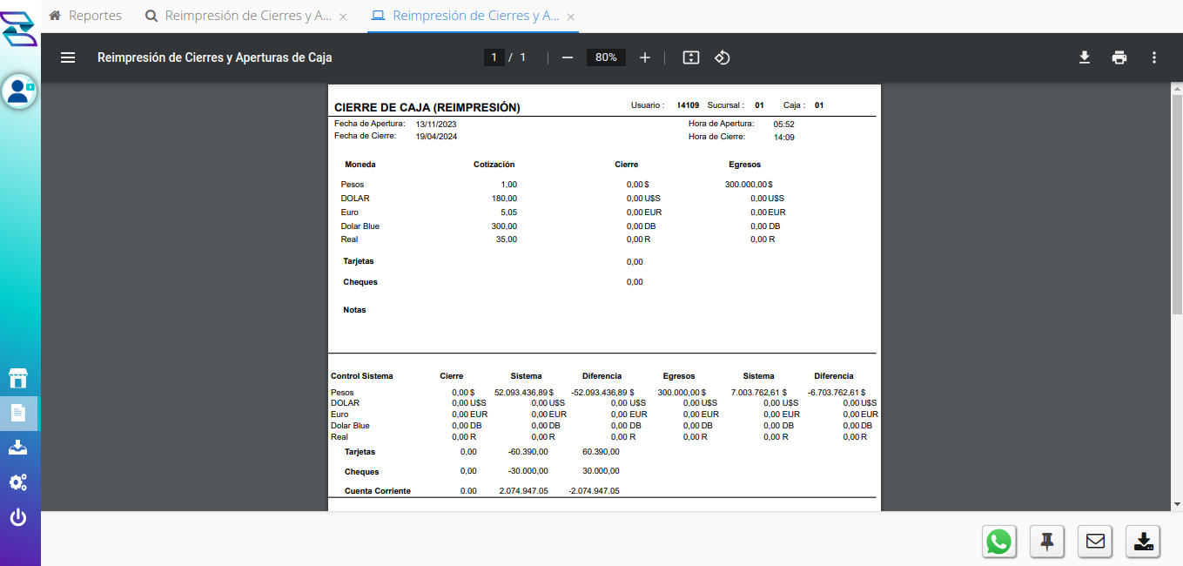
Task: Click the Hora de Apertura 05:52
Action: (783, 124)
